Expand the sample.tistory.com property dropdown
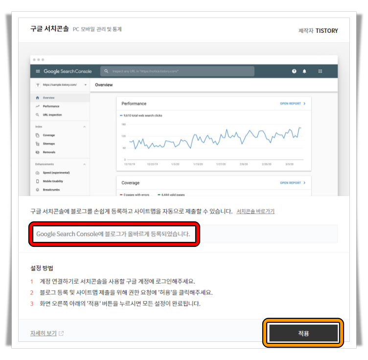The width and height of the screenshot is (368, 360). coord(86,85)
